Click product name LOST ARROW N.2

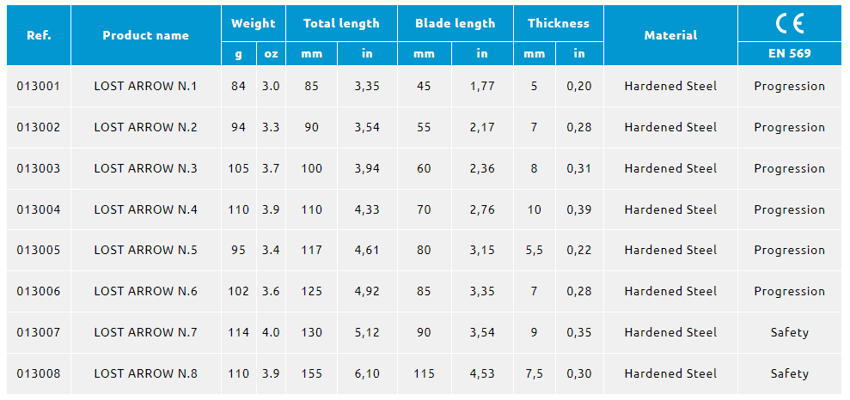click(x=146, y=127)
